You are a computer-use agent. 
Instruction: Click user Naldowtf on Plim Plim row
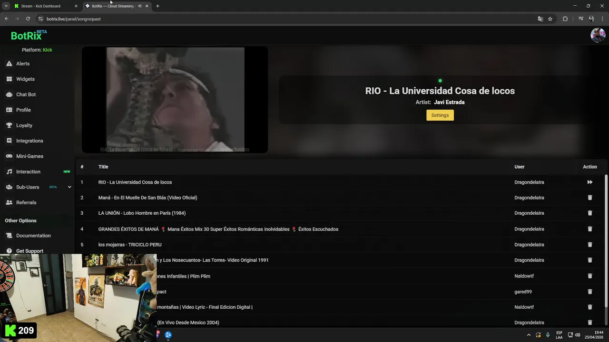(524, 276)
